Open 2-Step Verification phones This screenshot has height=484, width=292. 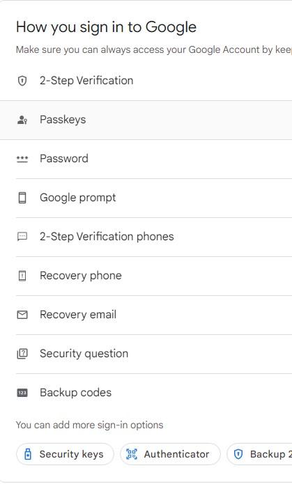(x=154, y=237)
